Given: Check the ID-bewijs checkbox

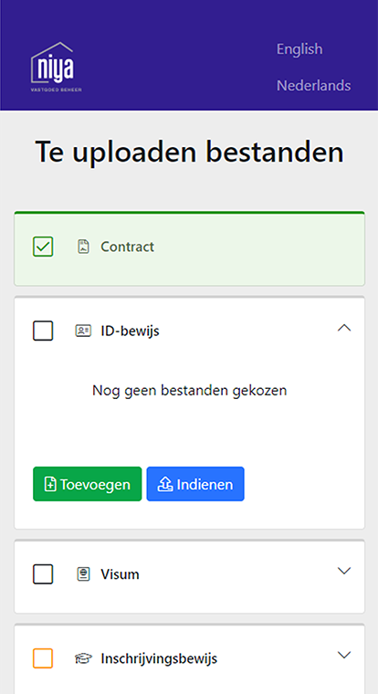Looking at the screenshot, I should tap(43, 331).
